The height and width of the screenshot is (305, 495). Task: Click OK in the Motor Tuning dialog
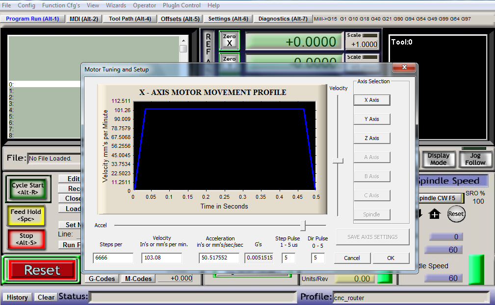click(x=391, y=258)
